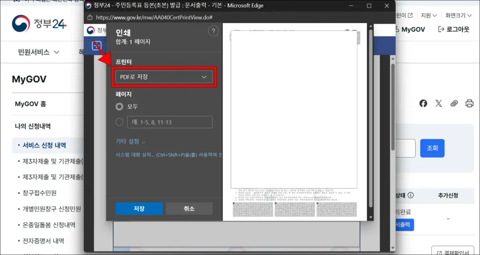
Task: Click the 인쇄 dialog title
Action: (123, 33)
